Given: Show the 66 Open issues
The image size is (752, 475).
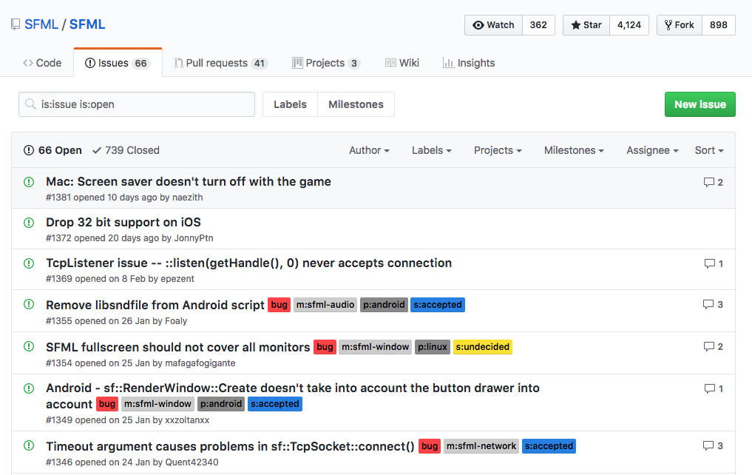Looking at the screenshot, I should click(52, 150).
